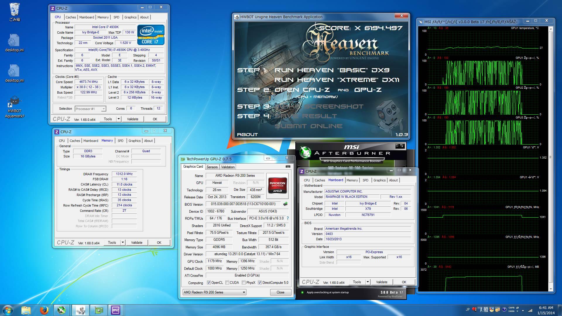
Task: Click the Bus Interface question mark icon
Action: click(288, 218)
